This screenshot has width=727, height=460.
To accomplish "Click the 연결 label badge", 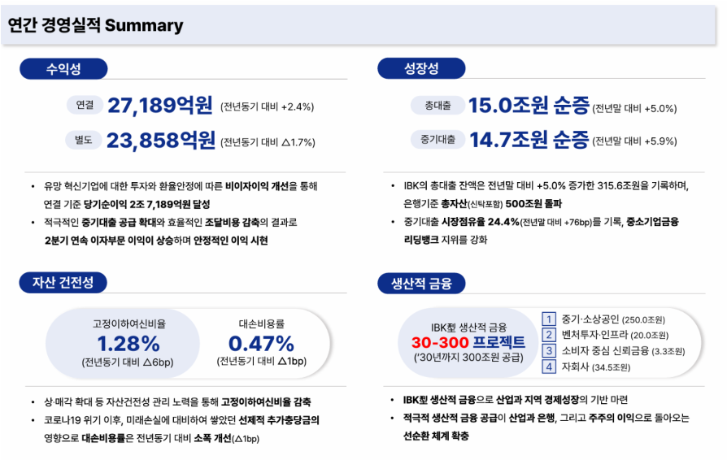I will coord(84,105).
